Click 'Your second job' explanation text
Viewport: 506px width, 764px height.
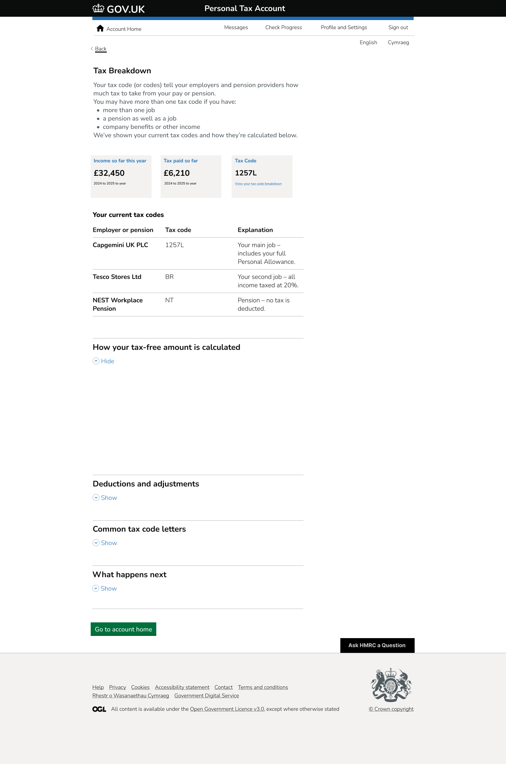click(268, 281)
